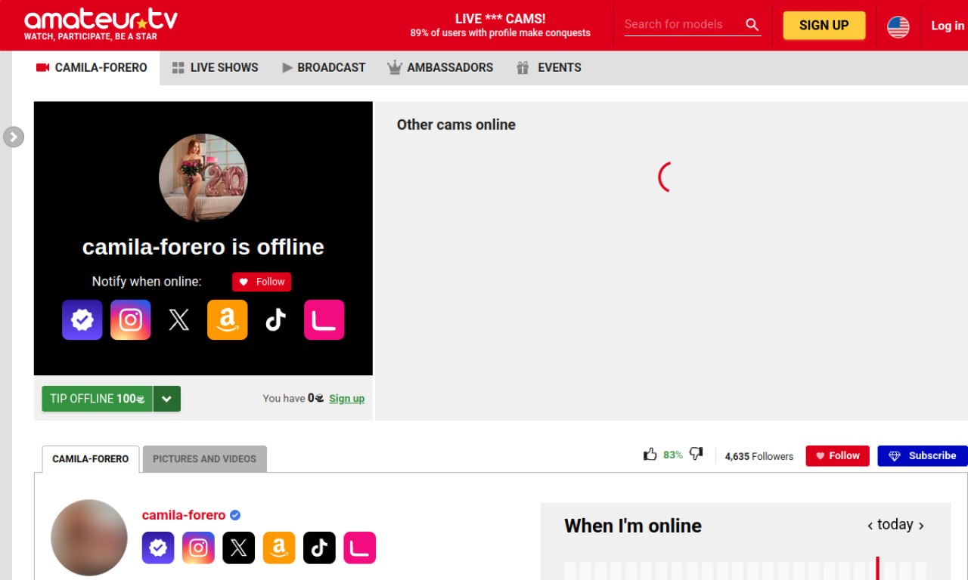Go to next day in schedule
968x580 pixels.
(921, 526)
